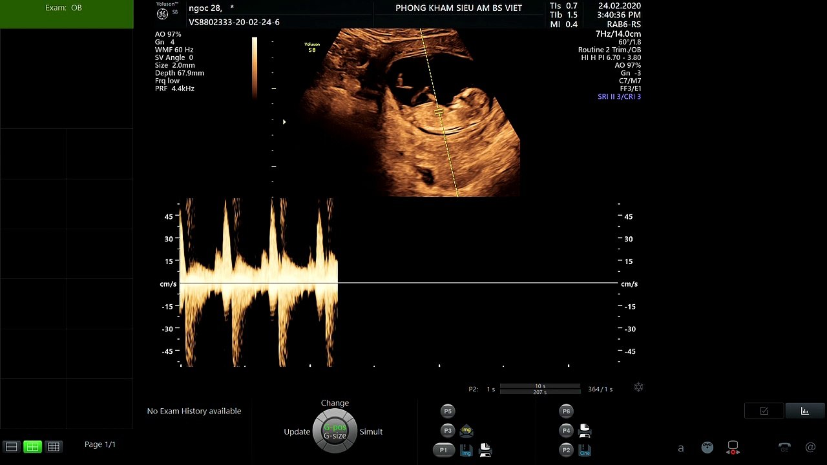This screenshot has width=827, height=465.
Task: Open the bar chart measurement tab
Action: pyautogui.click(x=804, y=411)
